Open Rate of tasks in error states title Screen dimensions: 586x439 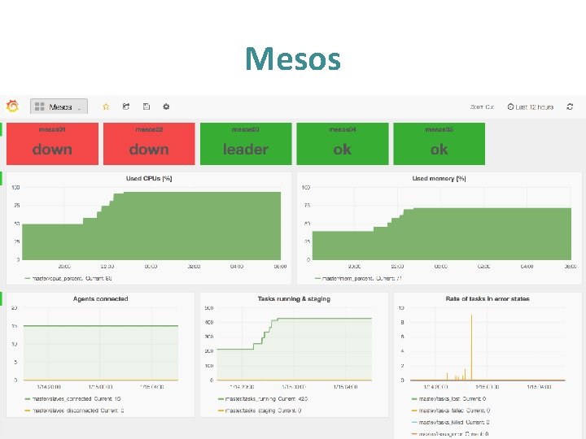coord(488,298)
